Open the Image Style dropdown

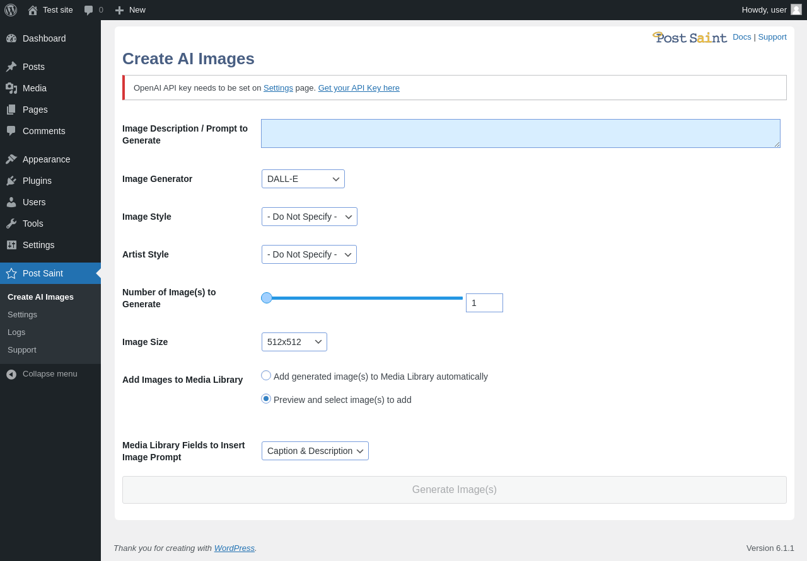[x=310, y=217]
